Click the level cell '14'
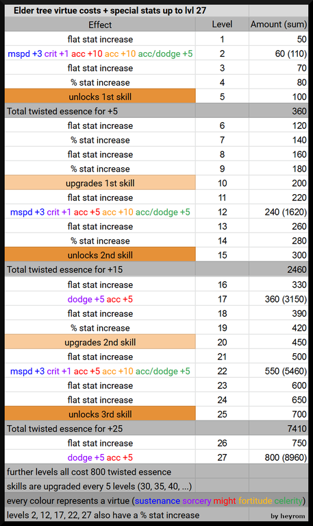 click(222, 241)
